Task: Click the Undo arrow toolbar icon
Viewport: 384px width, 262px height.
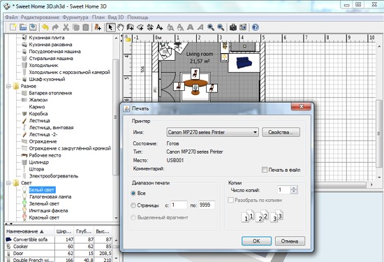Action: coord(45,27)
